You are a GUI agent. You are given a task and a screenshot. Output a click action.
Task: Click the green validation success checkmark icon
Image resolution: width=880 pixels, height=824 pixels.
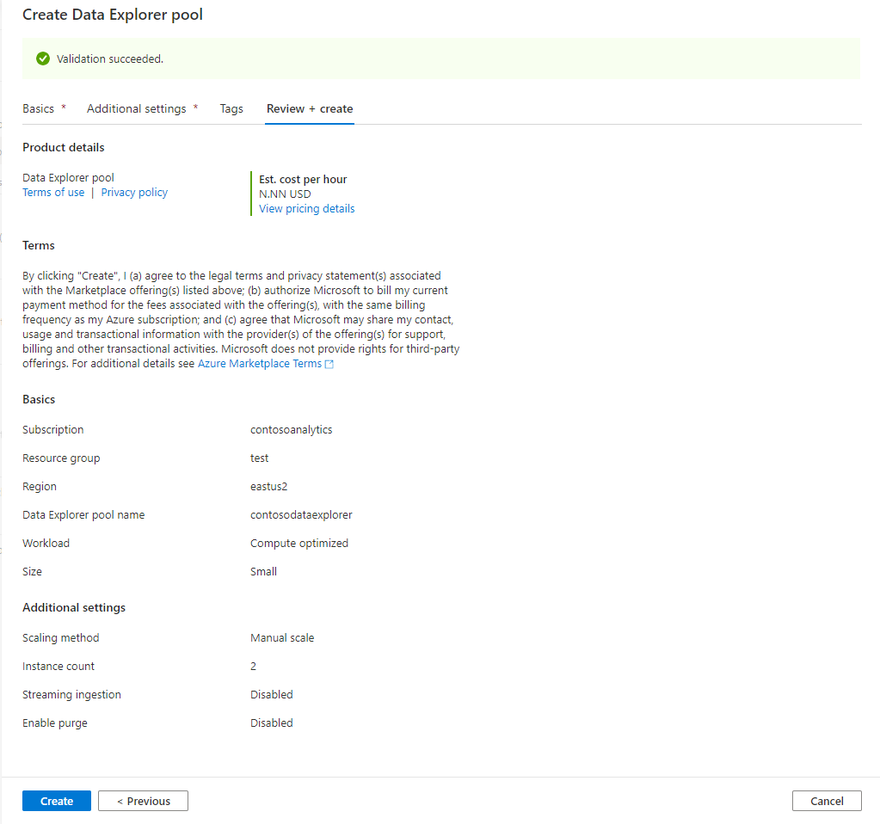click(42, 58)
